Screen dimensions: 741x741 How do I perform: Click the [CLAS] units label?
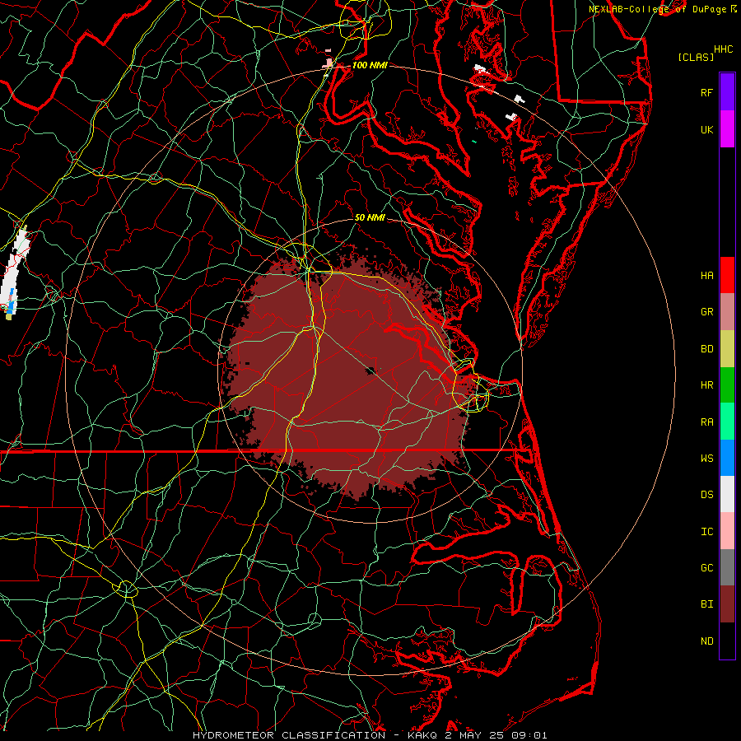click(x=696, y=57)
